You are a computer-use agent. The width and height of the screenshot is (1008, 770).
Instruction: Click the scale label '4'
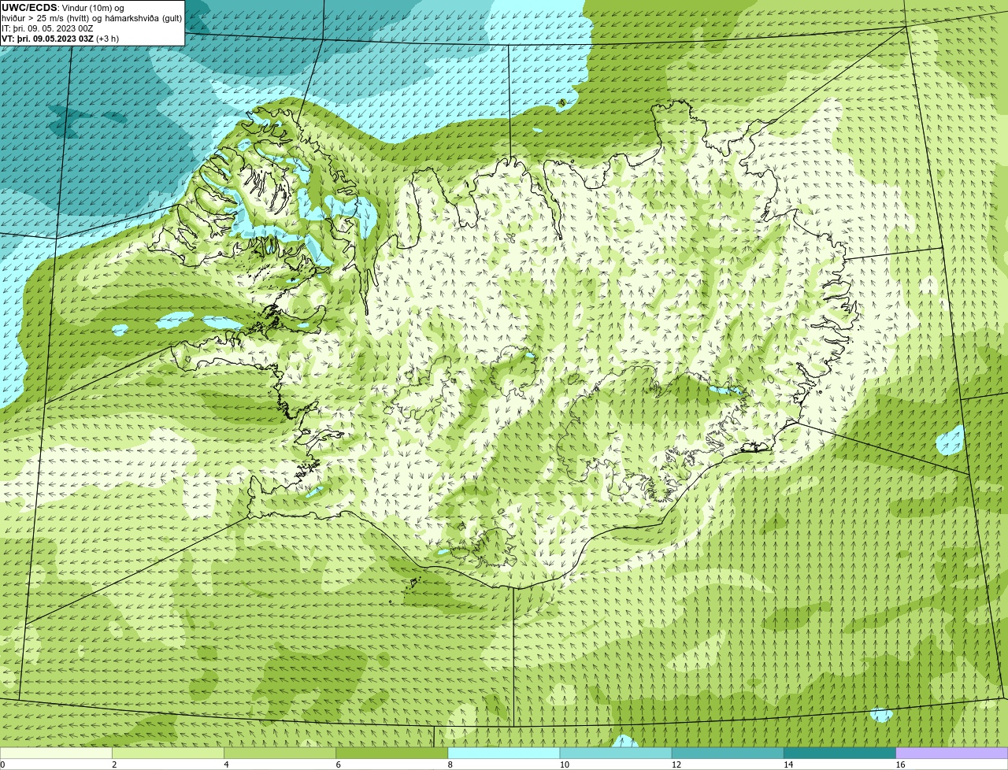(226, 764)
